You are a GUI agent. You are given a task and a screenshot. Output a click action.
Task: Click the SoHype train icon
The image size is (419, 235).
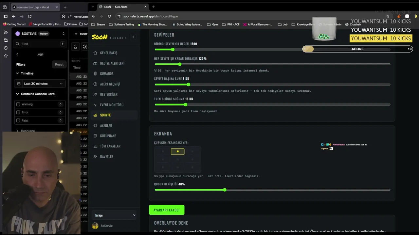pos(95,115)
